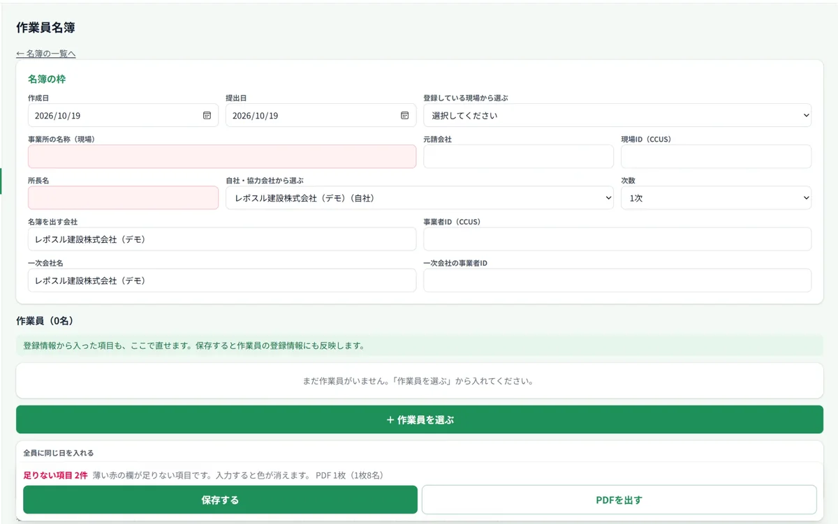Click 名簿の枠 section heading
838x524 pixels.
coord(47,80)
